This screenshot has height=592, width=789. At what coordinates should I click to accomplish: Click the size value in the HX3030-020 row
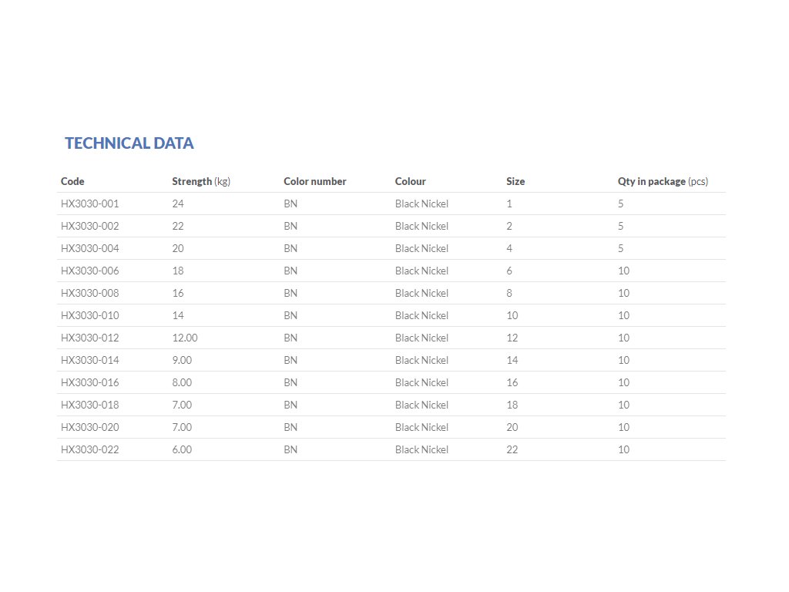click(512, 428)
